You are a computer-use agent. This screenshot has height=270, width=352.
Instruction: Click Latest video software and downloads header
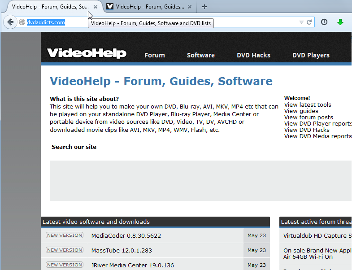pos(155,222)
